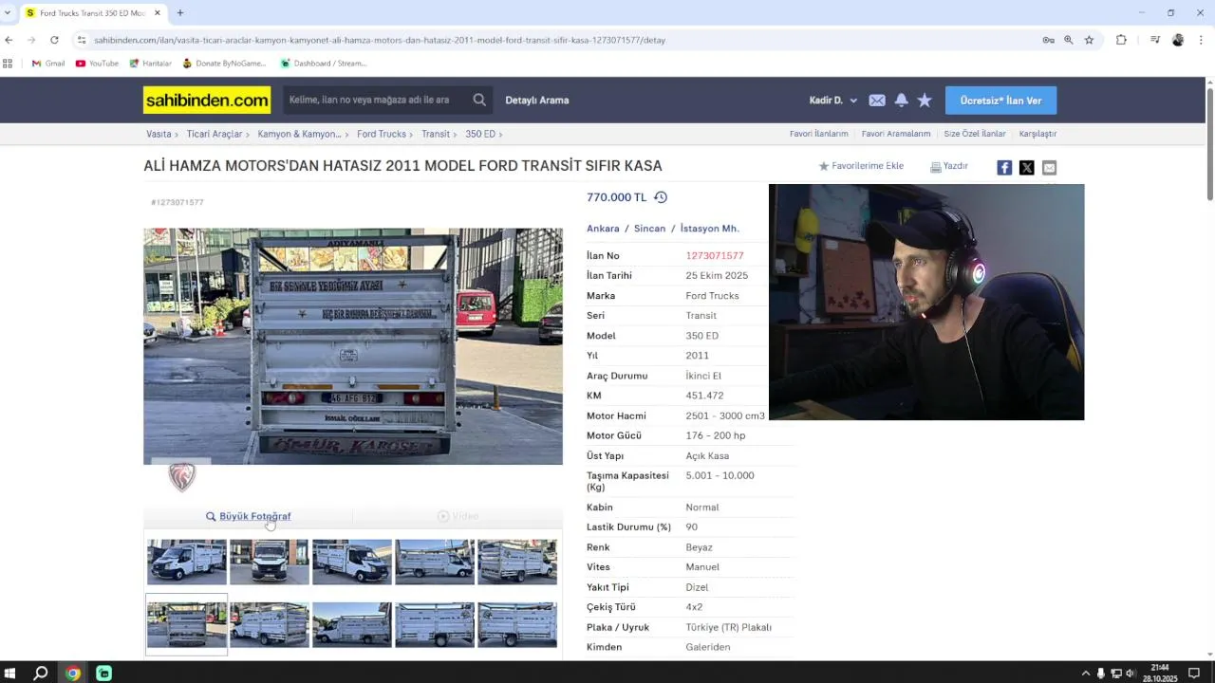Open Haritalar bookmark

pos(150,64)
